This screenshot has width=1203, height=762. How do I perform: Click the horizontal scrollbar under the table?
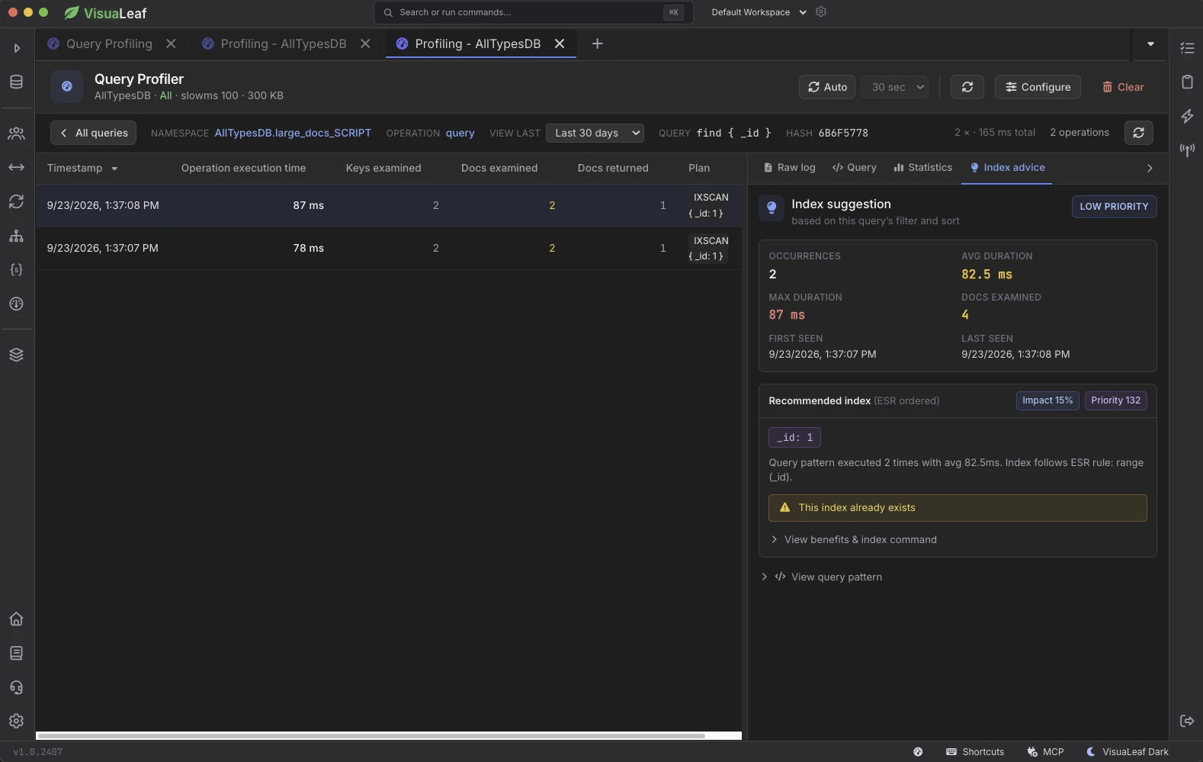pyautogui.click(x=371, y=736)
